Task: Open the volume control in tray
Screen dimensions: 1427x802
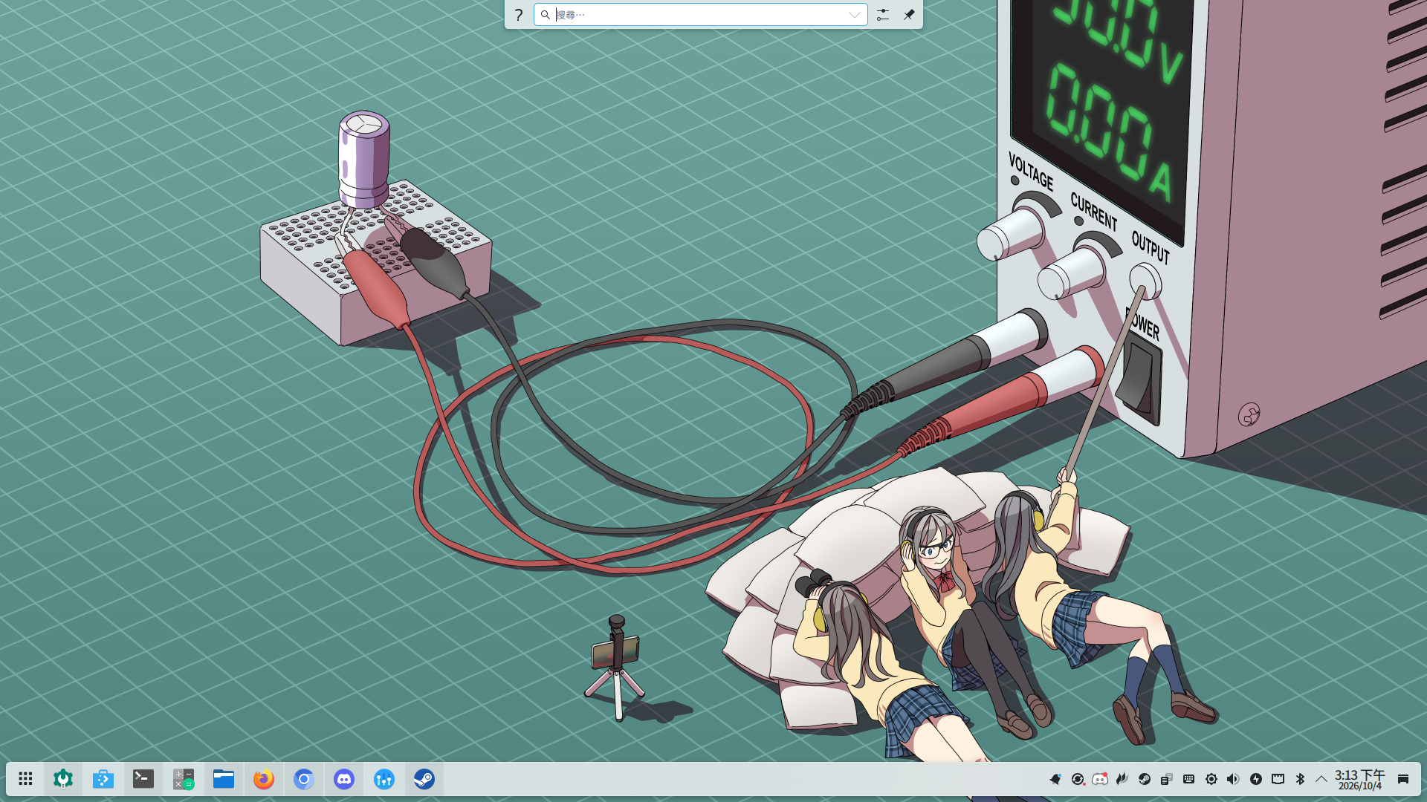Action: click(1233, 779)
